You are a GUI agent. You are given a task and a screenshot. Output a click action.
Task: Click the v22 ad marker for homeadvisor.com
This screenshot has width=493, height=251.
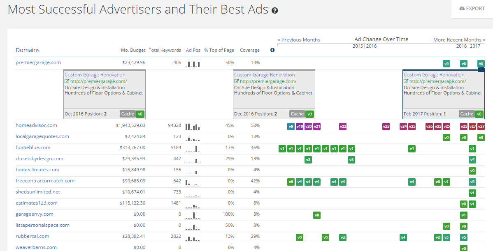[343, 127]
